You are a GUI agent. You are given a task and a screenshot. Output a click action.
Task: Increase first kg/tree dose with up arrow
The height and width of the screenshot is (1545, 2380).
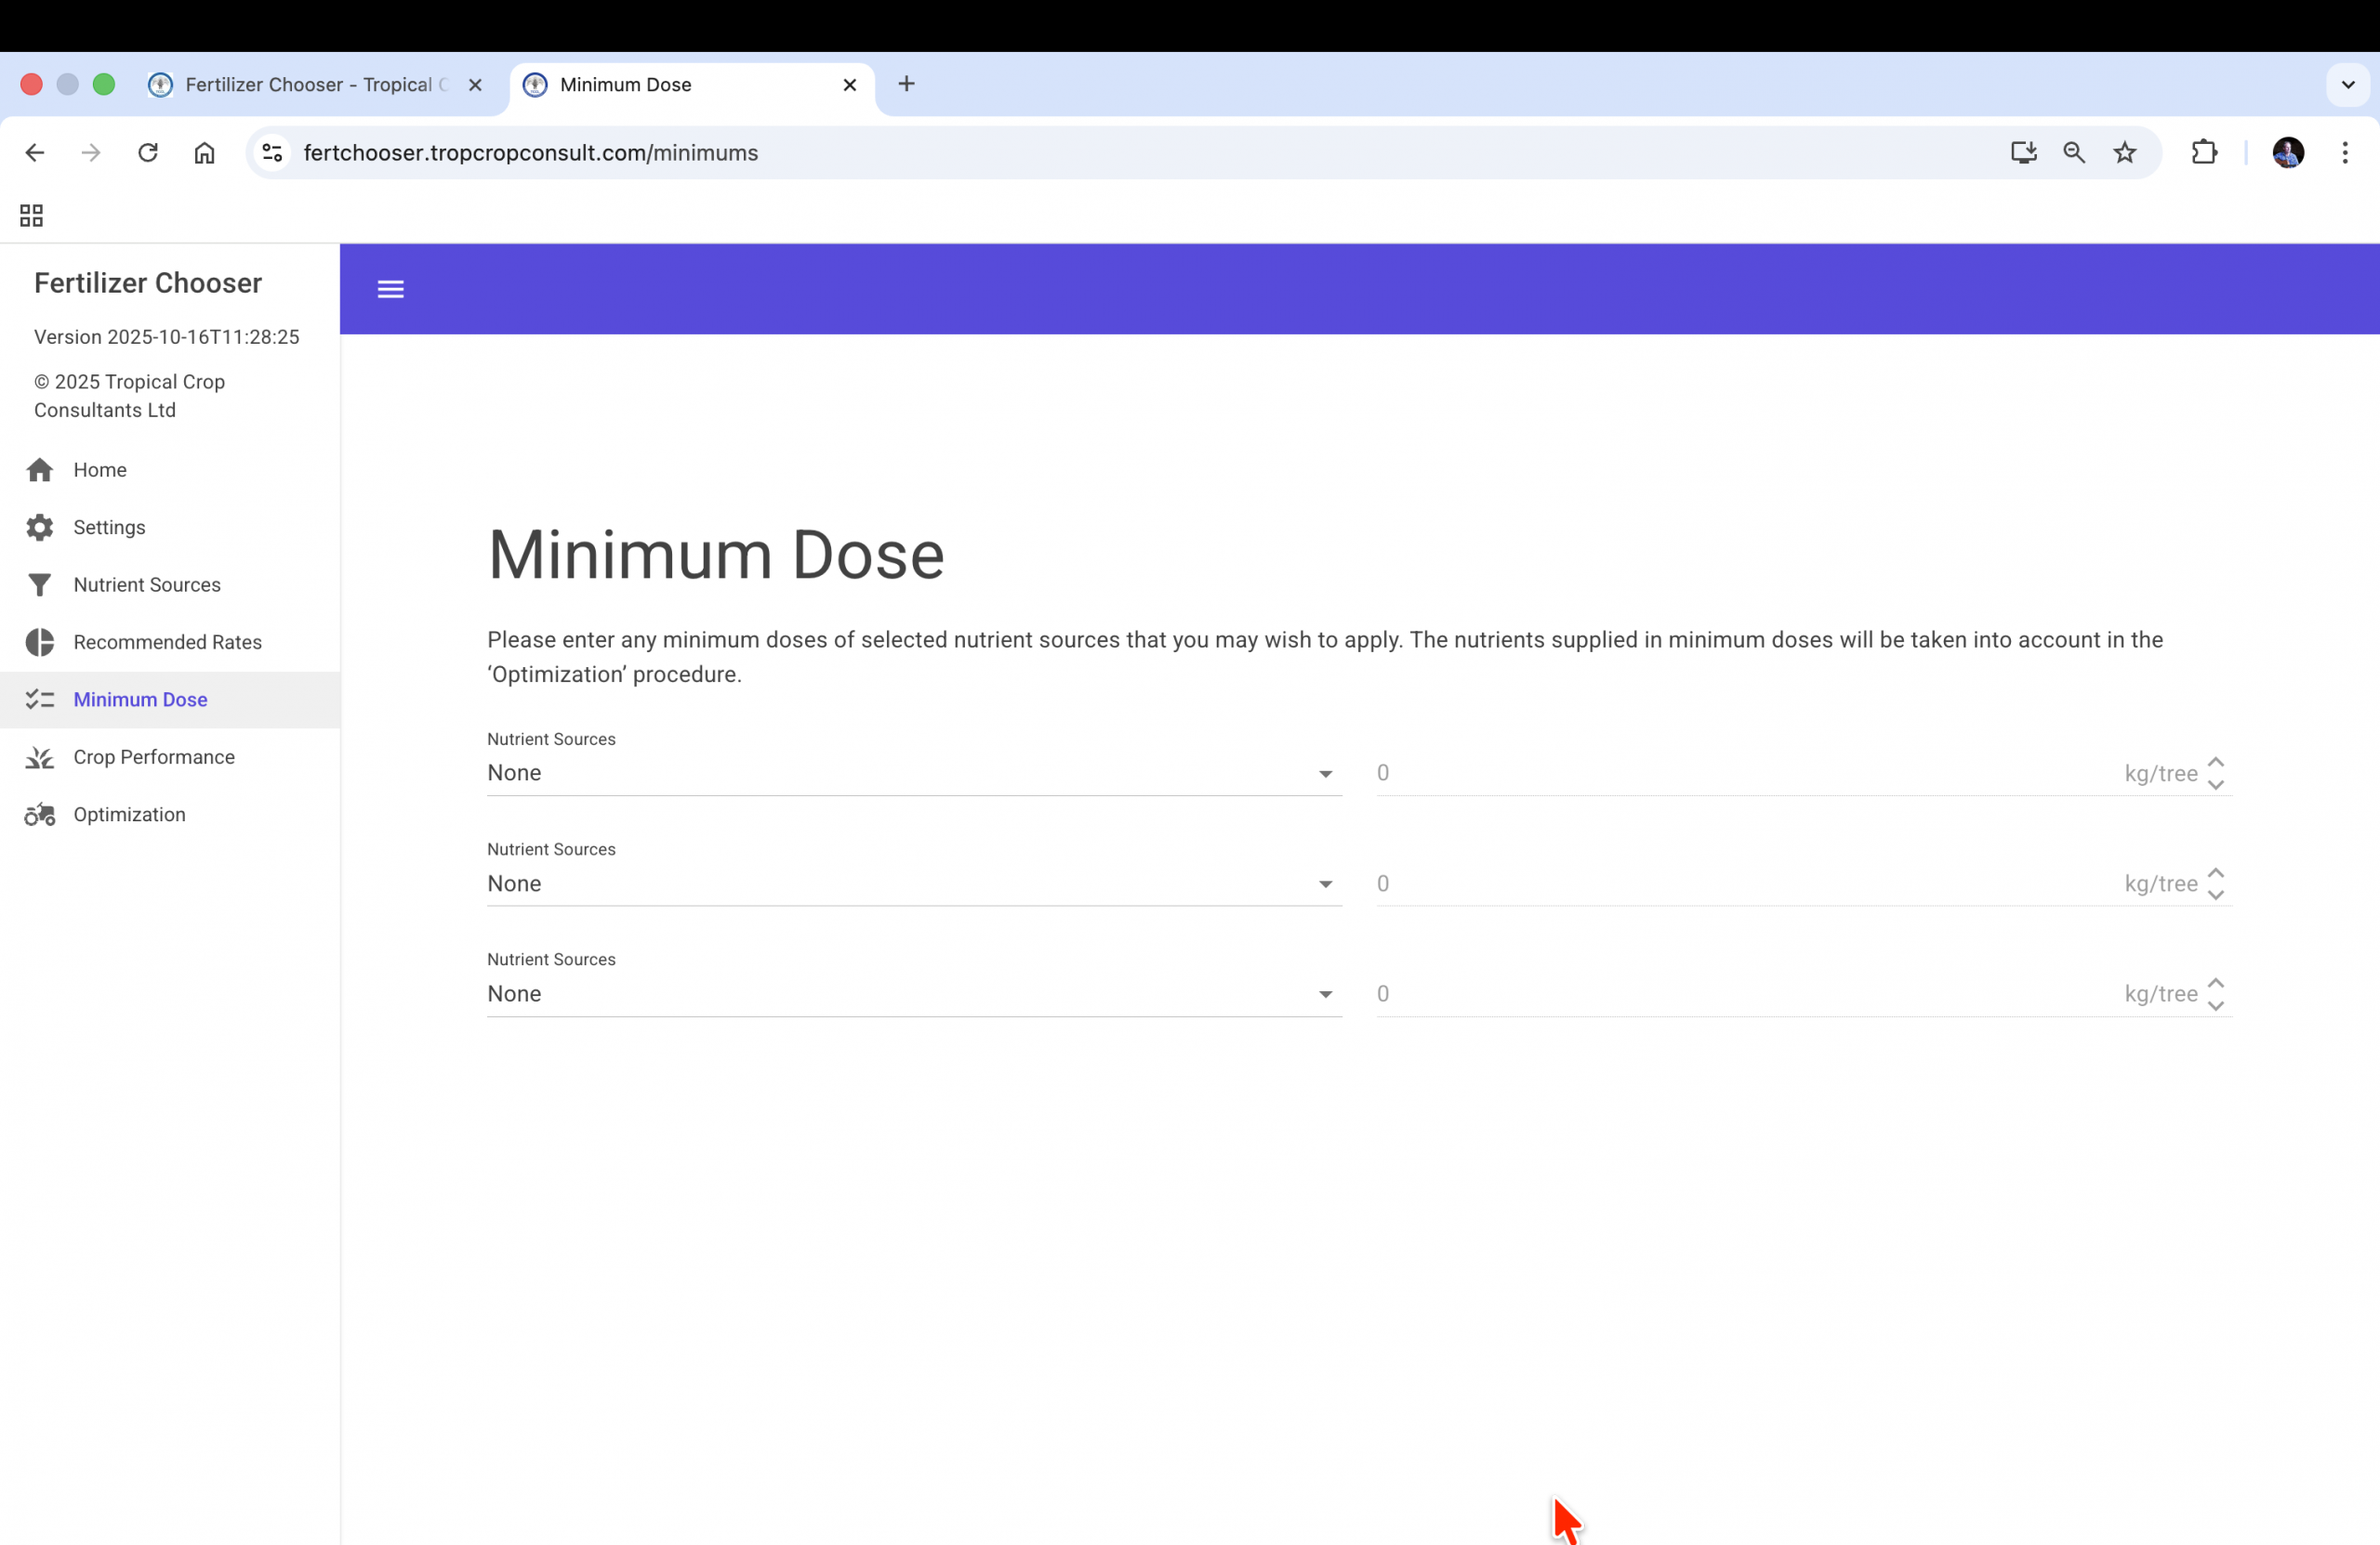pos(2216,763)
